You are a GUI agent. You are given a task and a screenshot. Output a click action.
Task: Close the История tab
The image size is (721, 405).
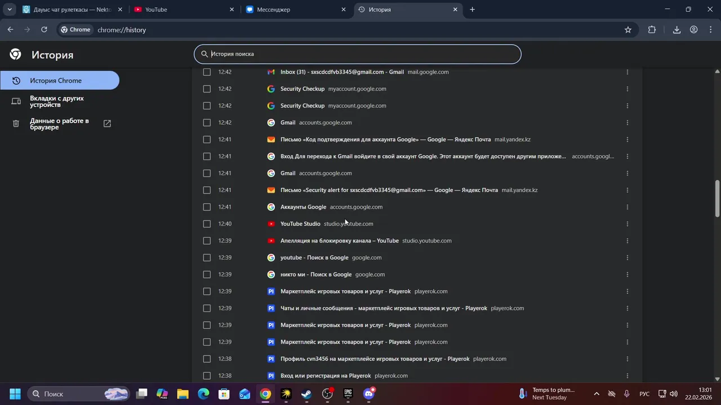[455, 10]
